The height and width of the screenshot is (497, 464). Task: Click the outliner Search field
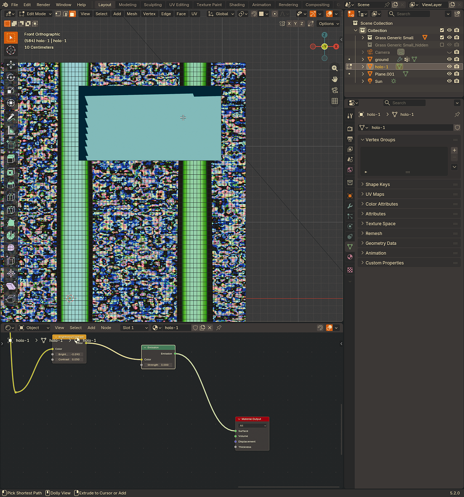click(409, 14)
